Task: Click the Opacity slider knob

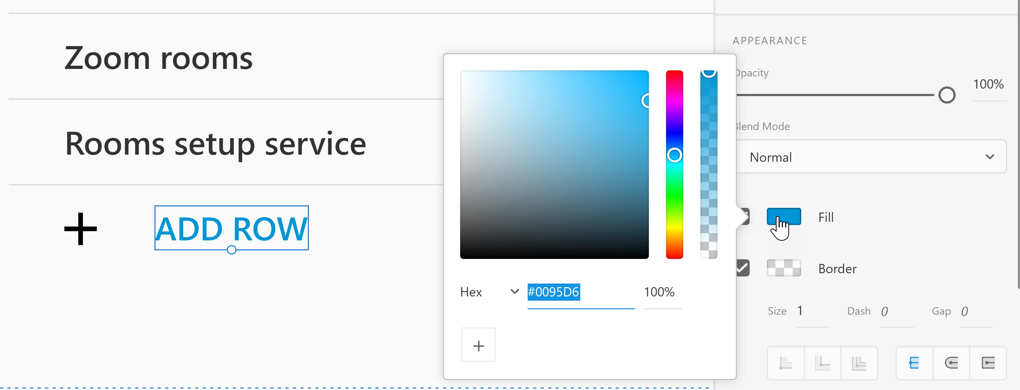Action: [947, 95]
